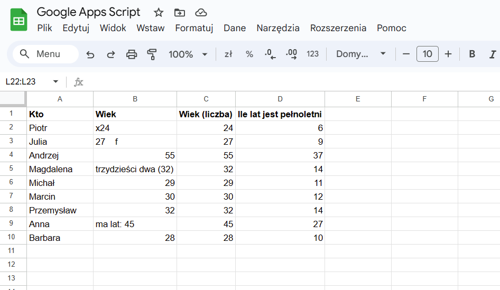
Task: Click the magnifier in Menu search
Action: click(x=24, y=54)
